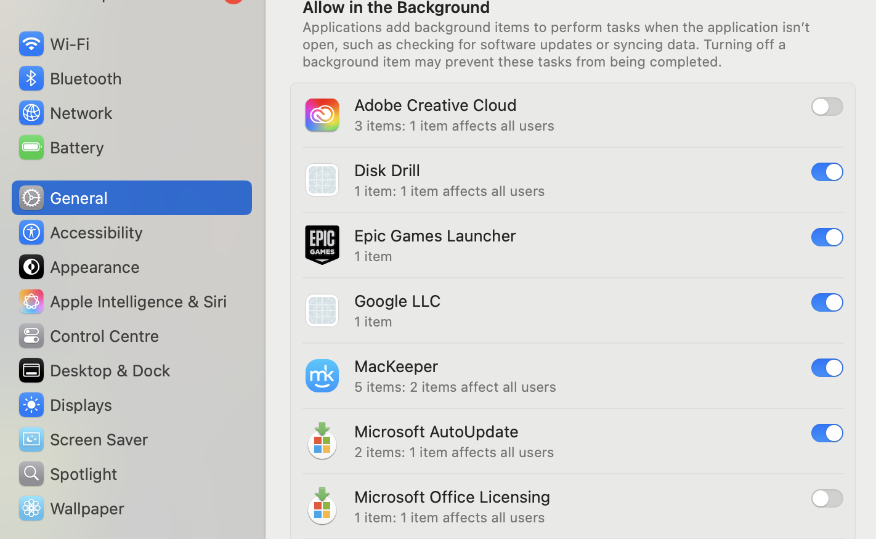Click the Displays settings icon
Screen dimensions: 876x539
[31, 405]
